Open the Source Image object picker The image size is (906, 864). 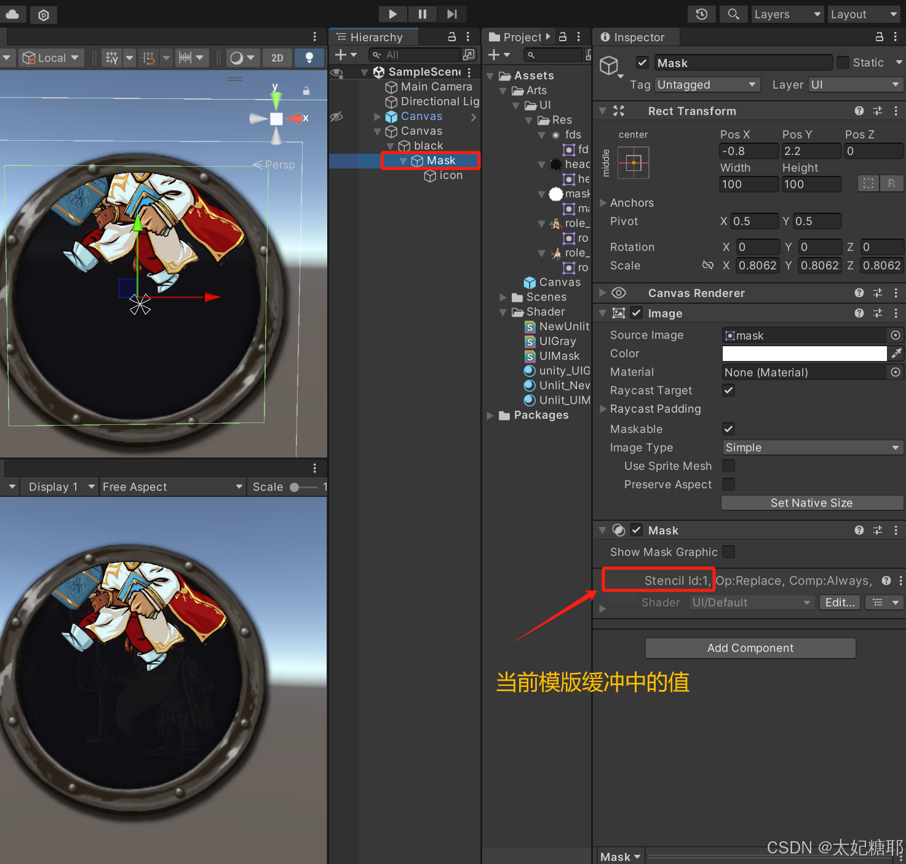point(896,335)
